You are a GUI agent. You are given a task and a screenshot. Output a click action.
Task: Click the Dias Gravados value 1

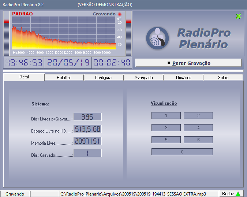point(87,153)
